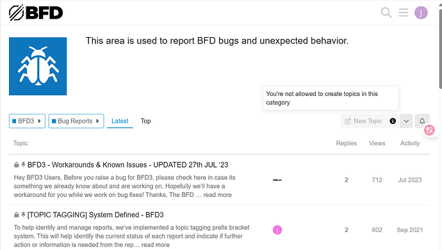Switch to the Top tab
Viewport: 442px width, 250px height.
(x=146, y=121)
